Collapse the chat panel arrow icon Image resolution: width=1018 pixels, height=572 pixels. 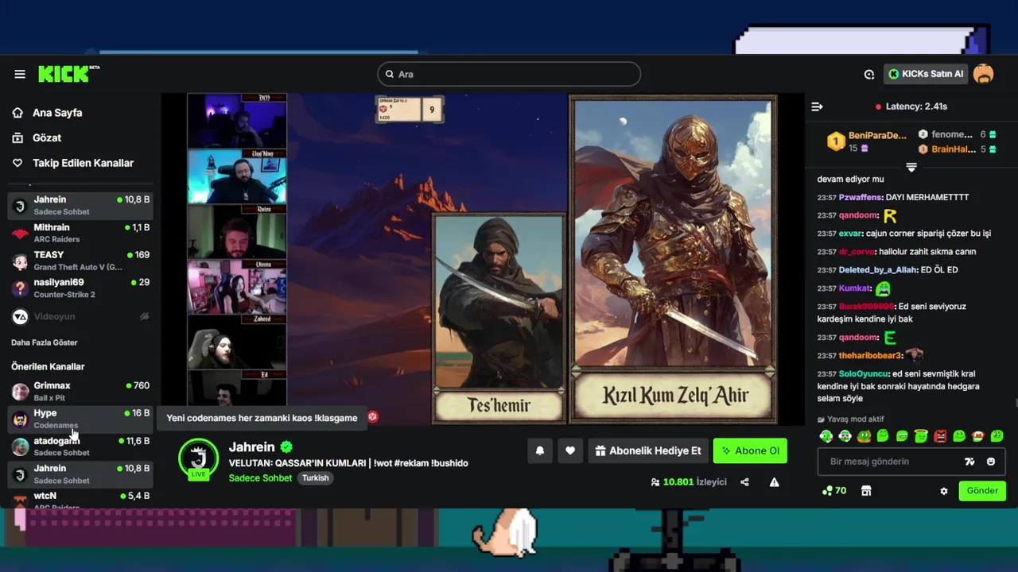817,106
